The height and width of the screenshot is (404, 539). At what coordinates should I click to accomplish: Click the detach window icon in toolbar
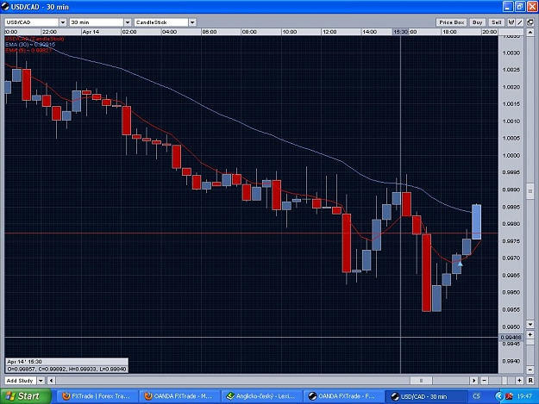pyautogui.click(x=530, y=22)
